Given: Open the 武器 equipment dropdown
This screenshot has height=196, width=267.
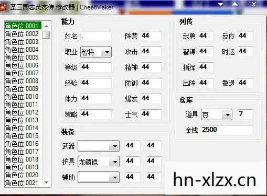Looking at the screenshot, I should pos(99,146).
